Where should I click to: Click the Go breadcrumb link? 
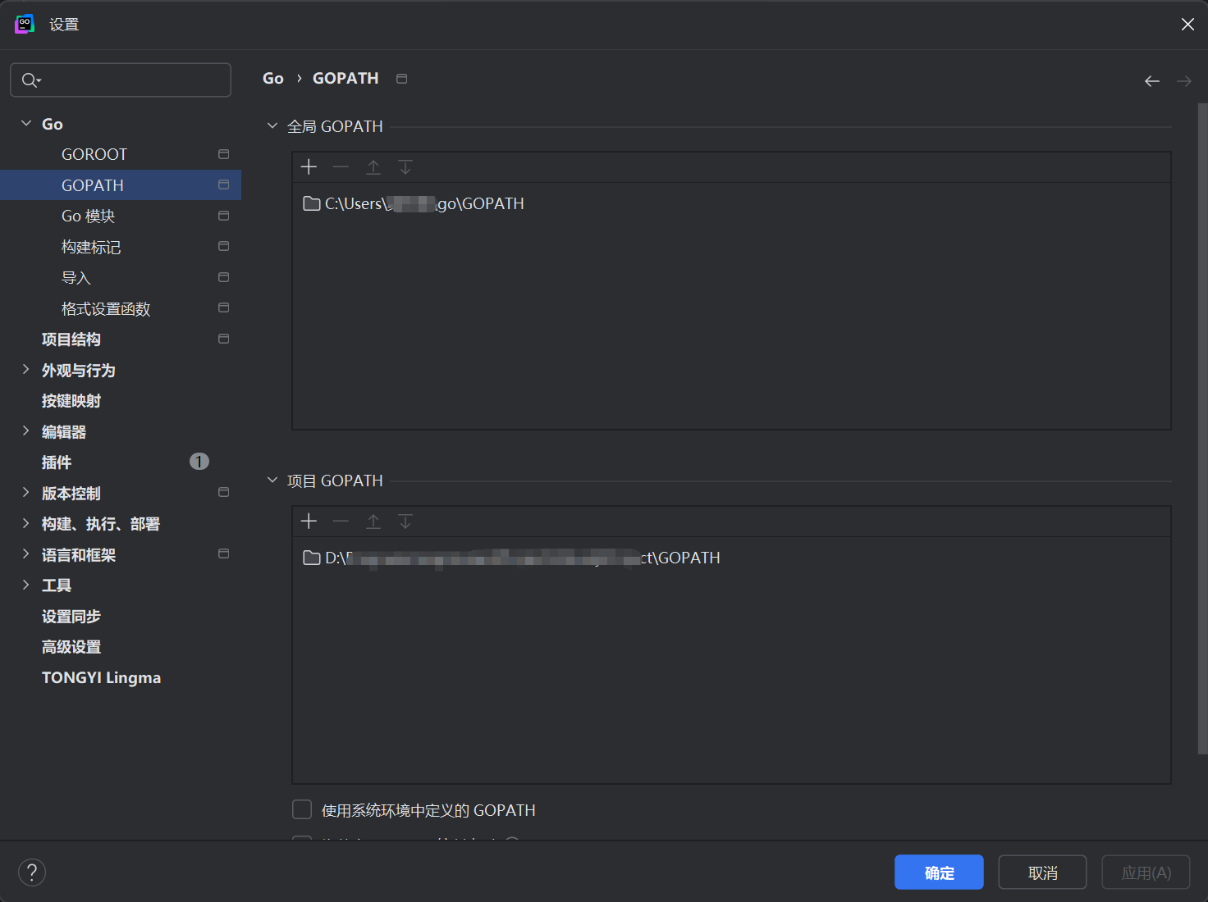(x=273, y=79)
